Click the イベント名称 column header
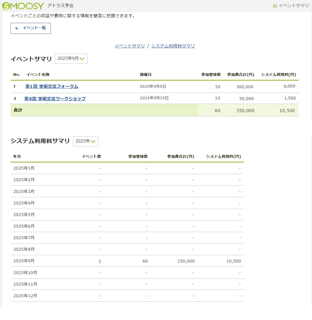 pos(38,75)
